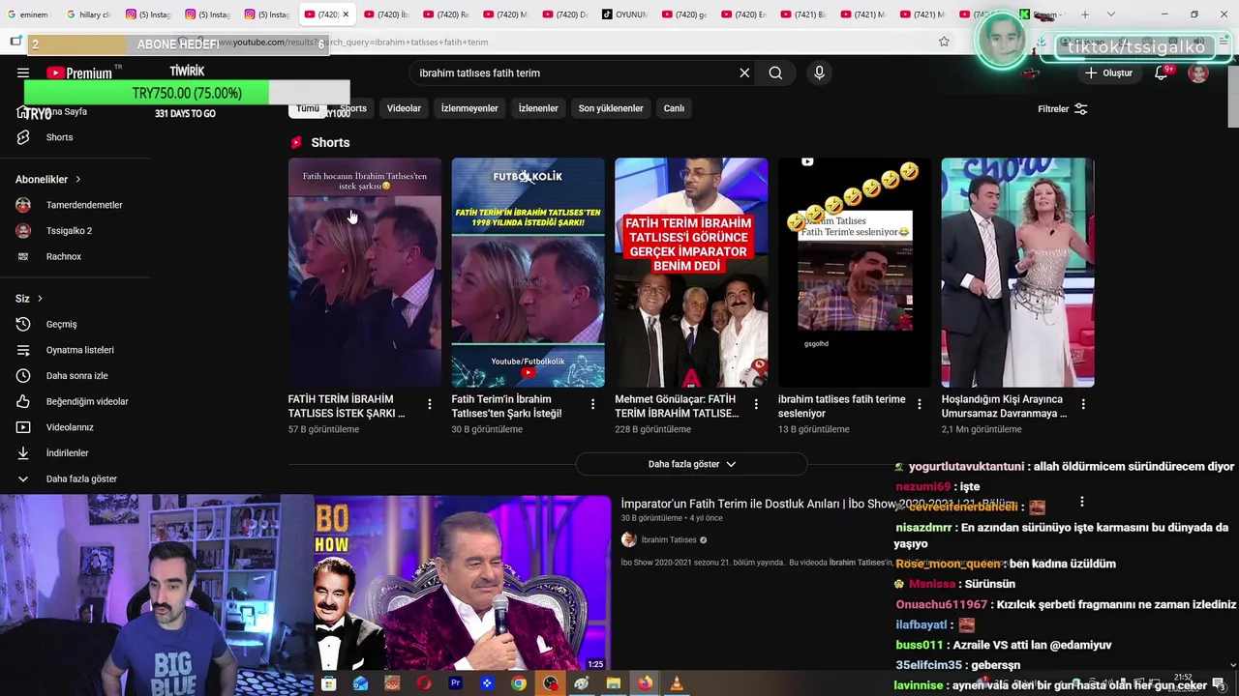Viewport: 1239px width, 696px height.
Task: Open Opera browser in the taskbar
Action: [424, 683]
